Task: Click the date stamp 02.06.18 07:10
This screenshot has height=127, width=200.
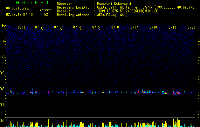Action: pyautogui.click(x=19, y=15)
